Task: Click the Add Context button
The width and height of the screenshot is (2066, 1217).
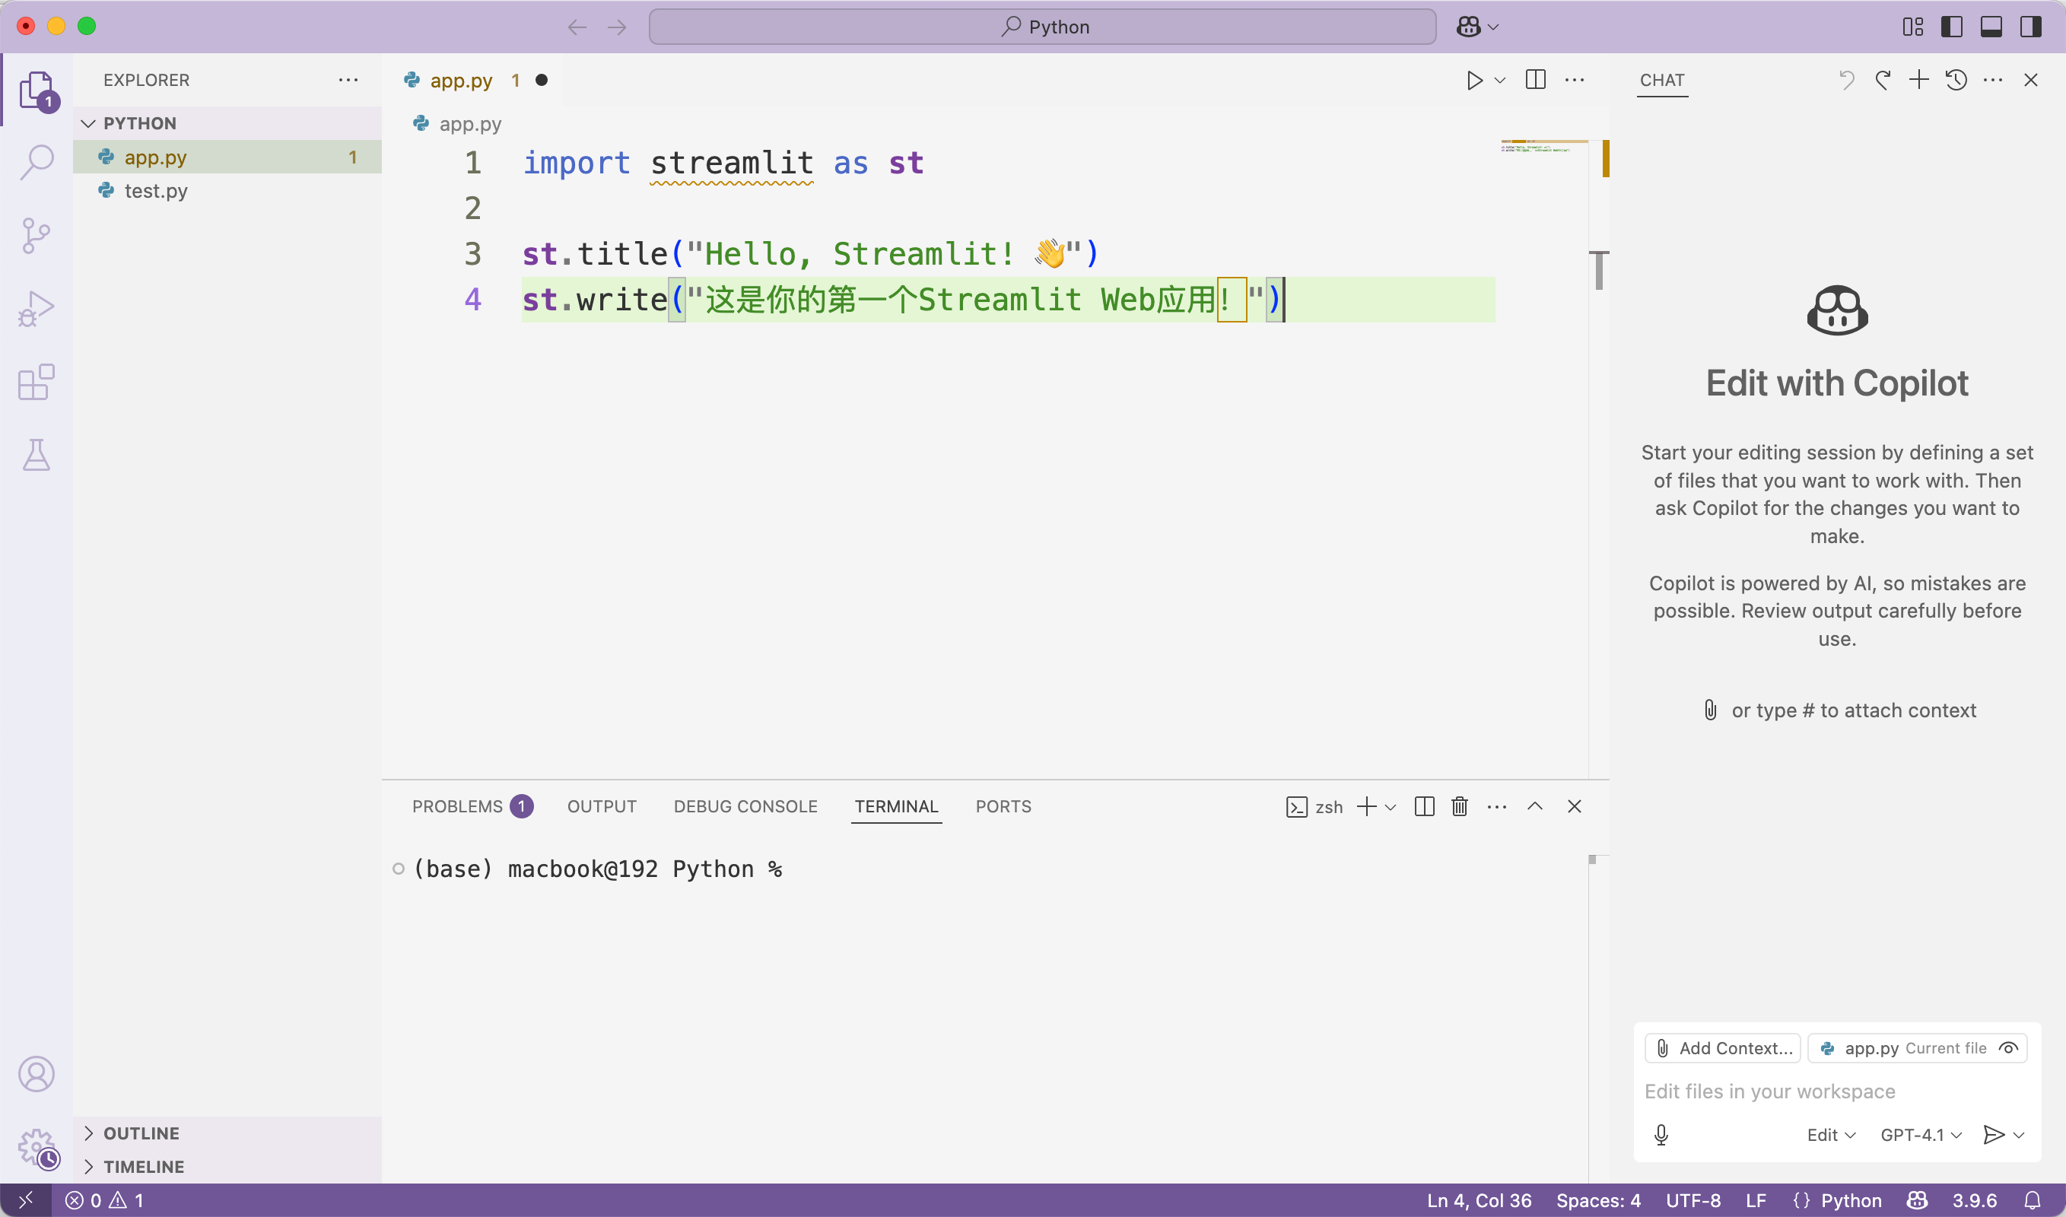Action: (x=1723, y=1048)
